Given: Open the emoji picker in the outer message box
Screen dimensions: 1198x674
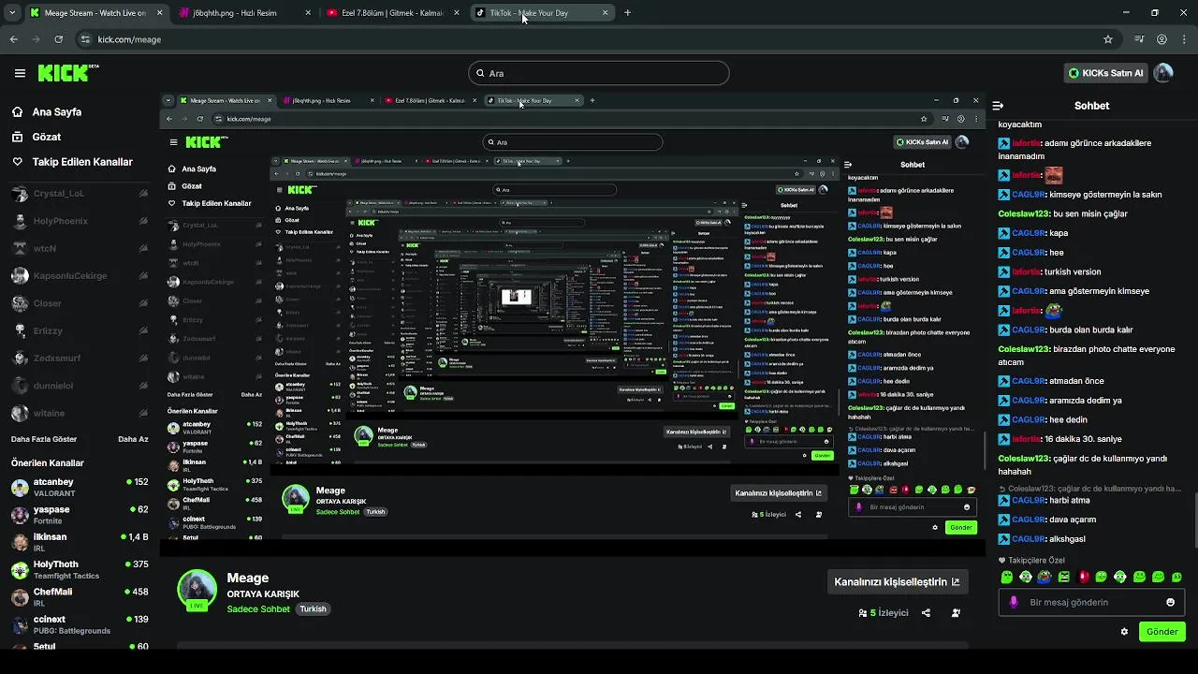Looking at the screenshot, I should [x=1170, y=602].
